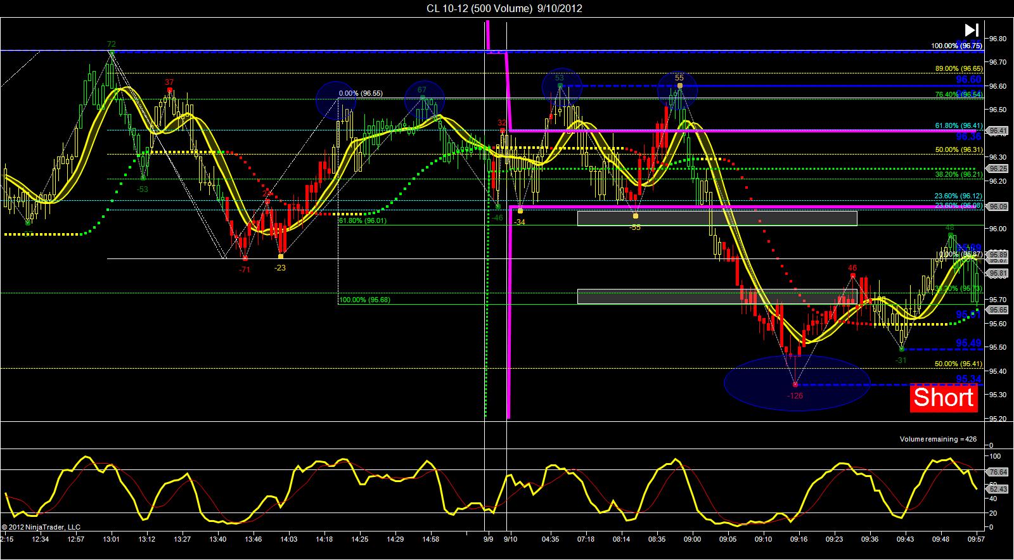Click the skip-to-end arrow icon

tap(972, 30)
